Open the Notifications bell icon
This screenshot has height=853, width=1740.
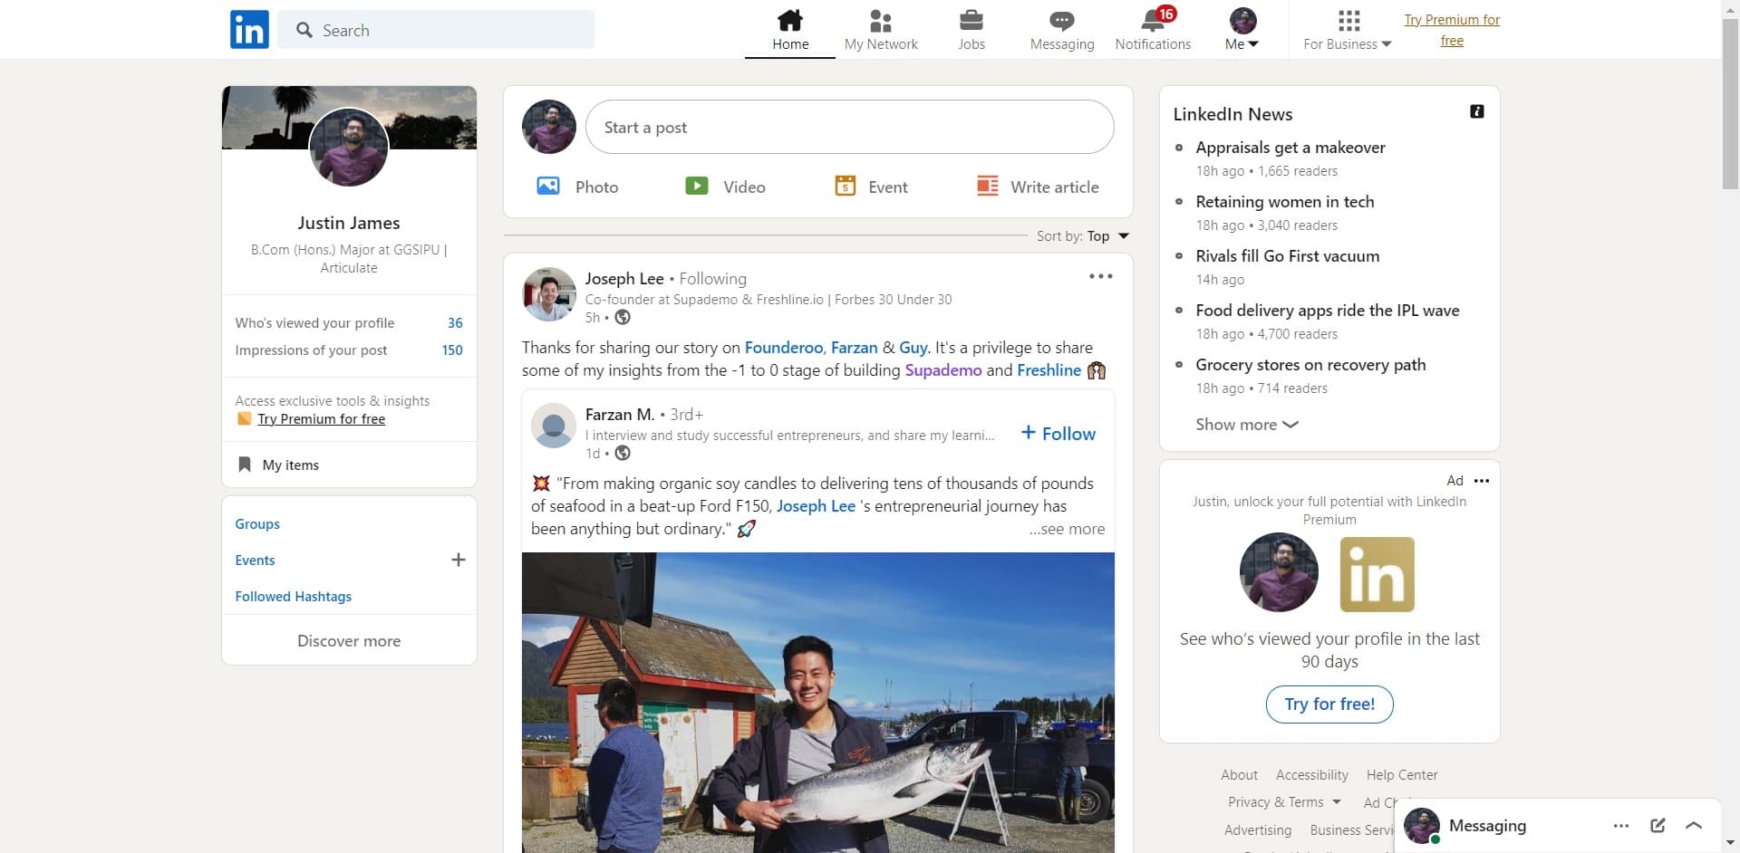coord(1153,21)
